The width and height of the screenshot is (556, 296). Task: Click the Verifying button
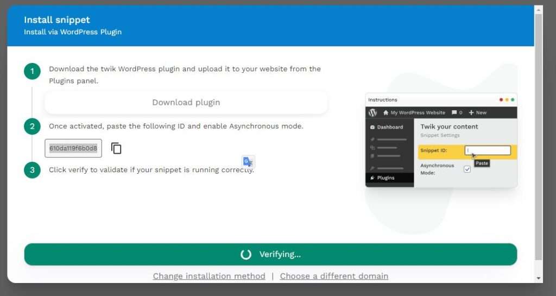pyautogui.click(x=270, y=254)
